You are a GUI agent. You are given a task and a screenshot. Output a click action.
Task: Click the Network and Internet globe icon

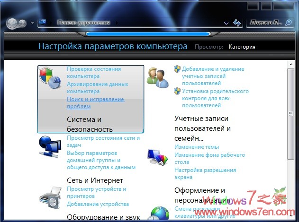[x=50, y=147]
